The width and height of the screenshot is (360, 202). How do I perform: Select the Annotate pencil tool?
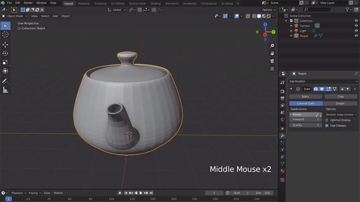coord(5,81)
